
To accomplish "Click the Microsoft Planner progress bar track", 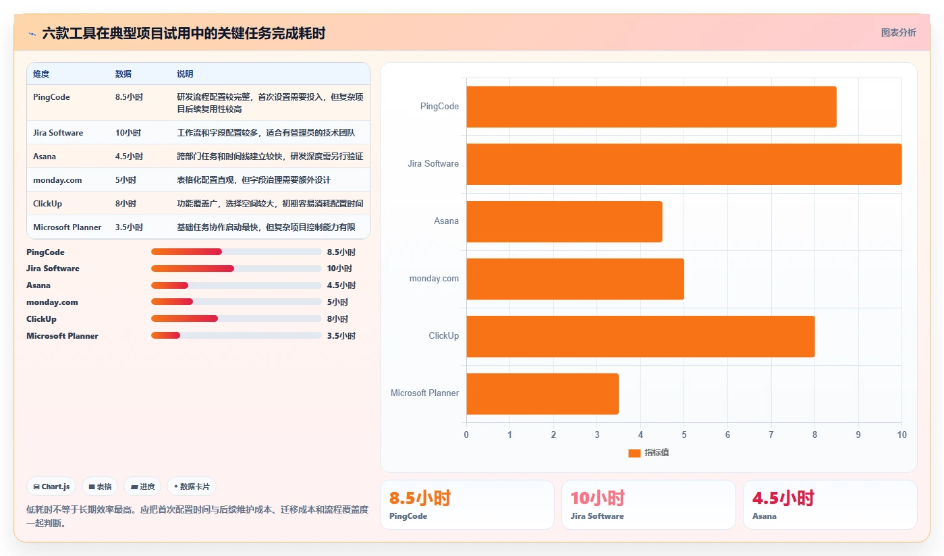I will [236, 335].
